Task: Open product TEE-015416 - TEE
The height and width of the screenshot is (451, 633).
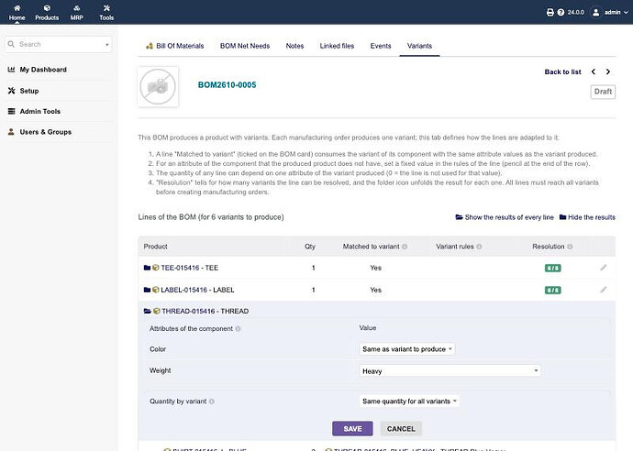Action: click(x=189, y=268)
